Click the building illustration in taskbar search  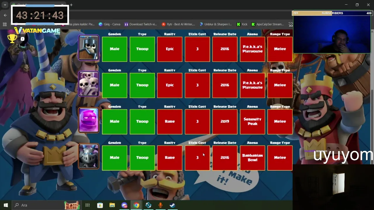point(72,205)
